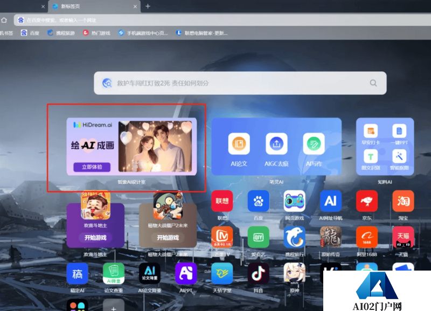Viewport: 431px width, 311px height.
Task: Open the 百度 paw shortcut tile
Action: tap(258, 201)
